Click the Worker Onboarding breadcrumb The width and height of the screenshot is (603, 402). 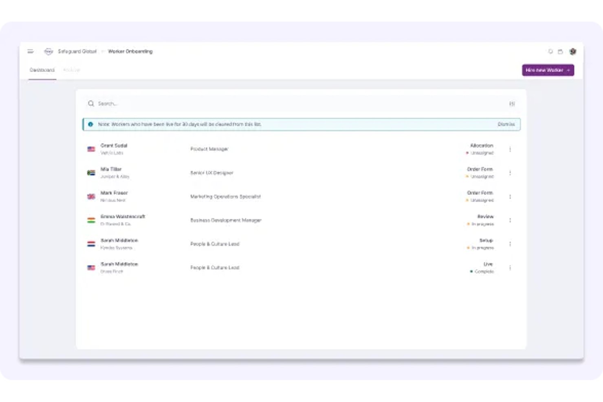130,51
